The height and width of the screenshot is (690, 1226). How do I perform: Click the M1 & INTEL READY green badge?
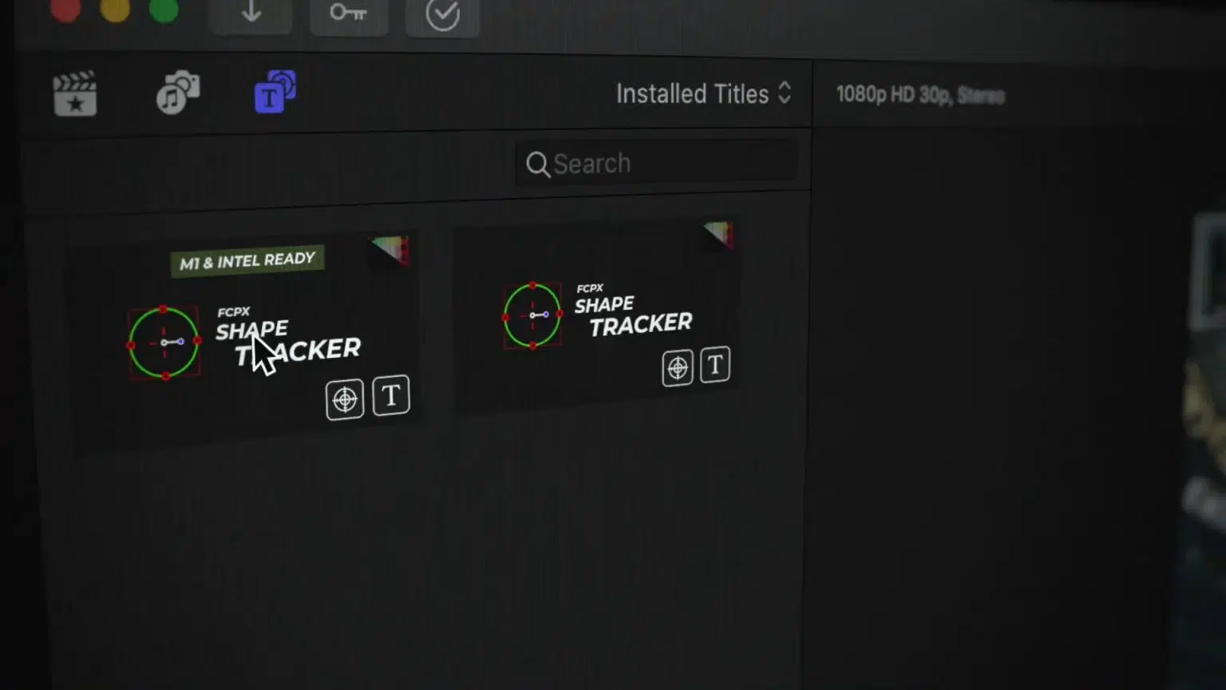[x=247, y=260]
